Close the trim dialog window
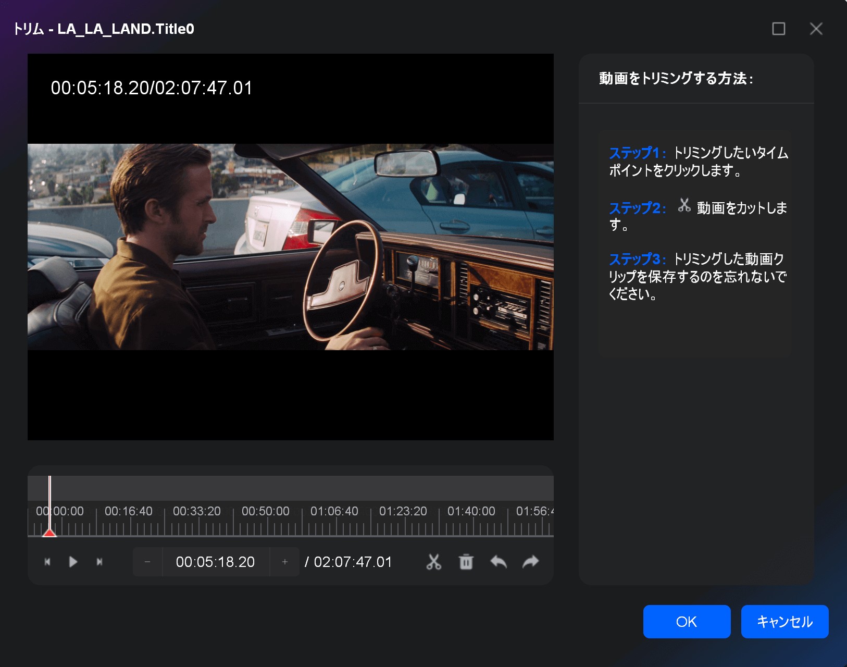Image resolution: width=847 pixels, height=667 pixels. 816,29
